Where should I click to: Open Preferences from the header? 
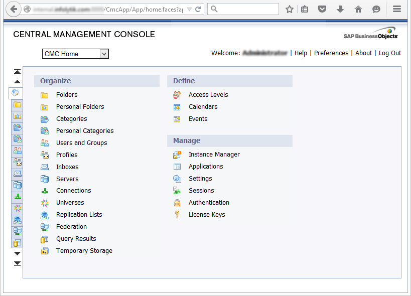[331, 53]
